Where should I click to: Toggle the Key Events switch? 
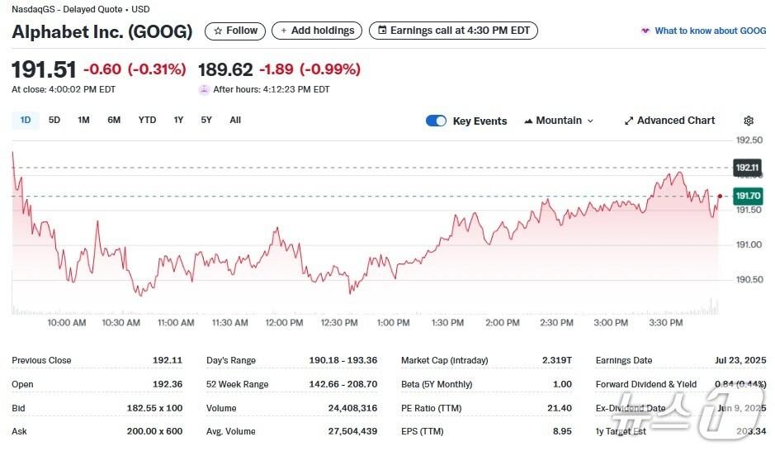tap(436, 121)
